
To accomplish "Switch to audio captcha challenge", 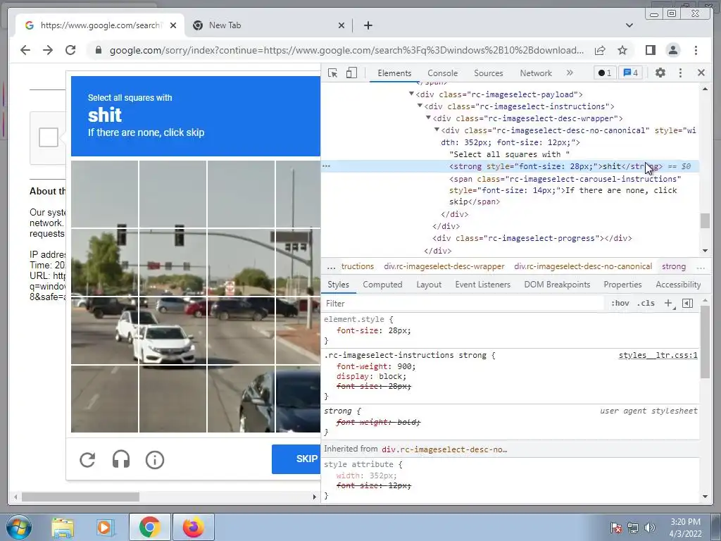I will tap(121, 459).
